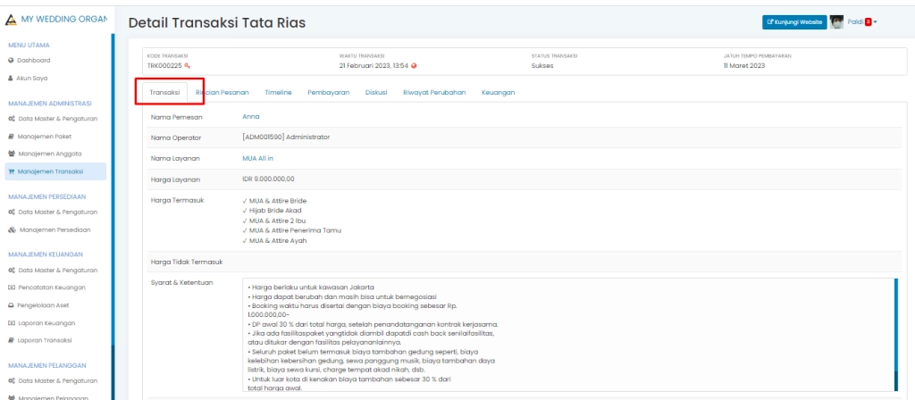Click the Manajemen Paket book icon
915x400 pixels.
point(11,136)
